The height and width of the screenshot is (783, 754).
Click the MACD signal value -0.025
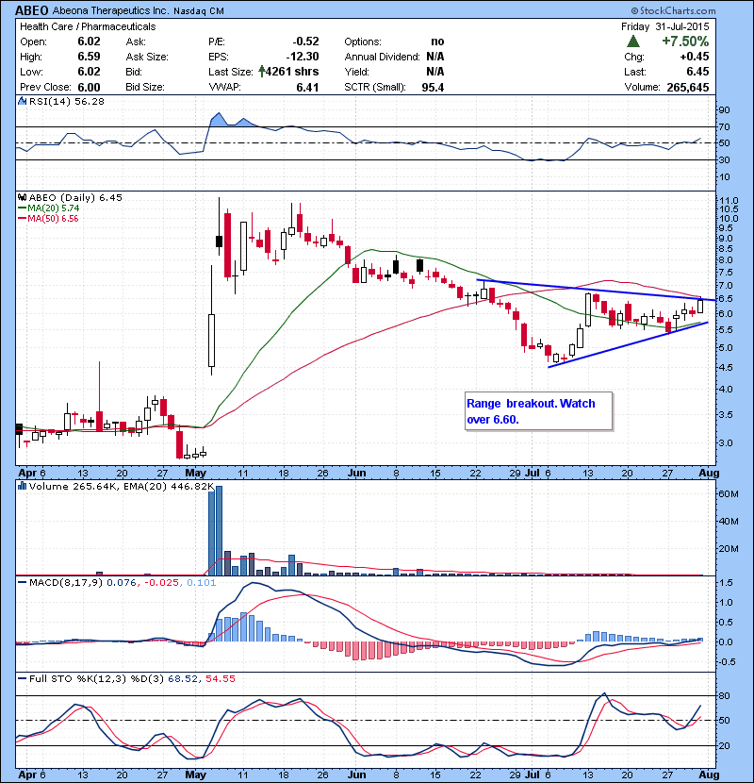(163, 582)
